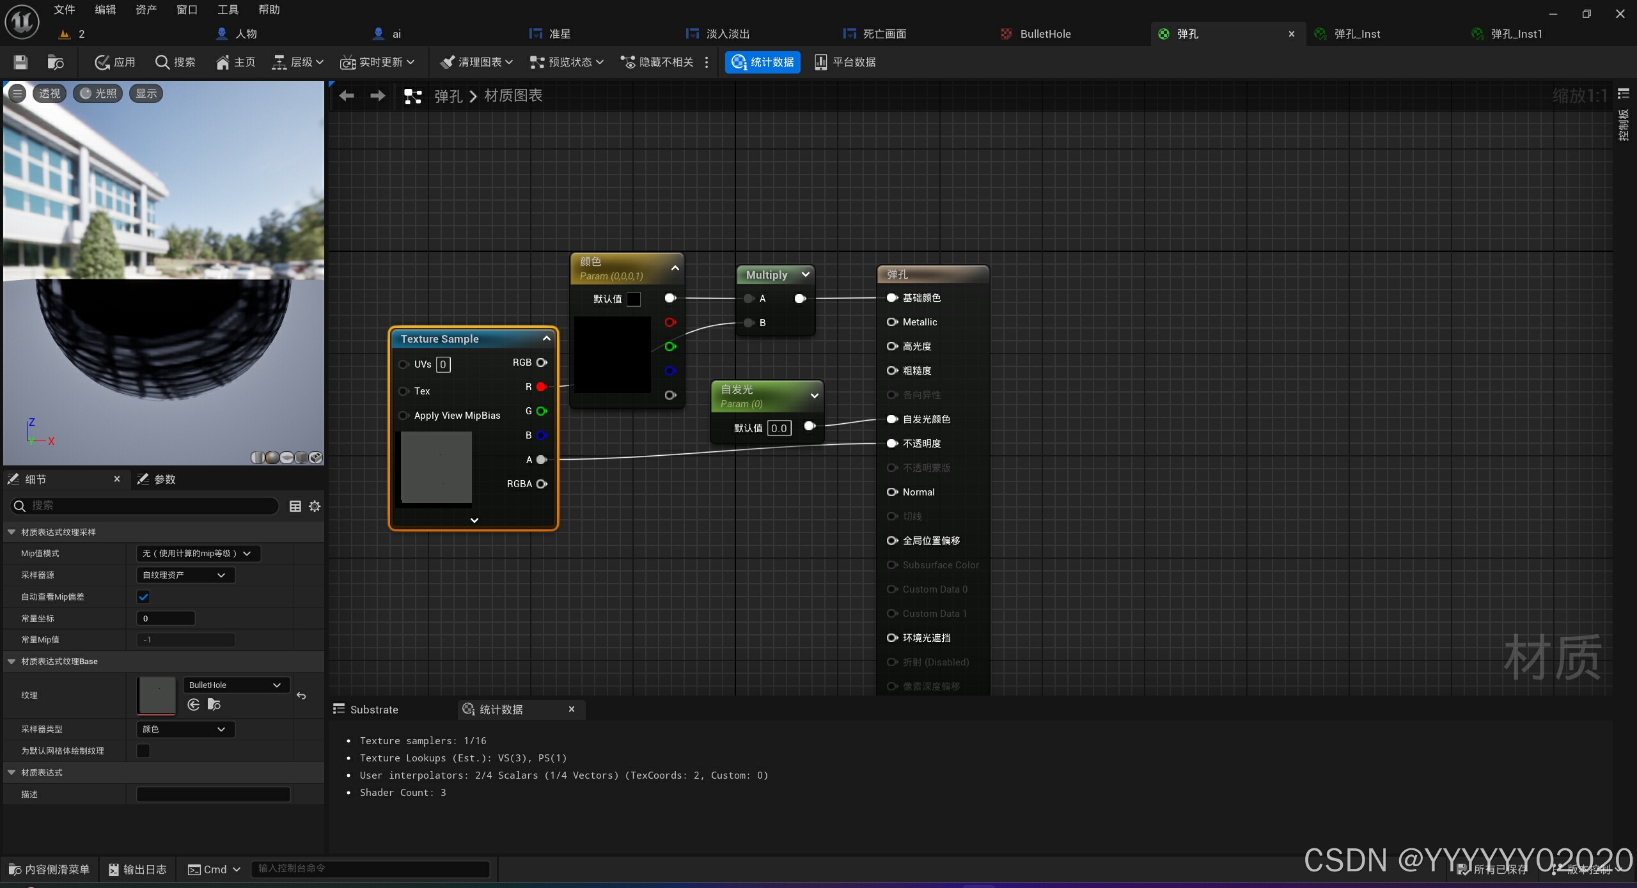Switch to the 弹孔_Inst tab
Image resolution: width=1637 pixels, height=888 pixels.
click(x=1356, y=34)
